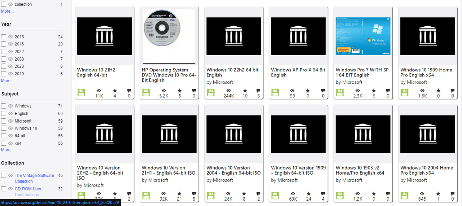The height and width of the screenshot is (206, 462).
Task: Click the Windows 10 subject count 58
Action: click(60, 128)
